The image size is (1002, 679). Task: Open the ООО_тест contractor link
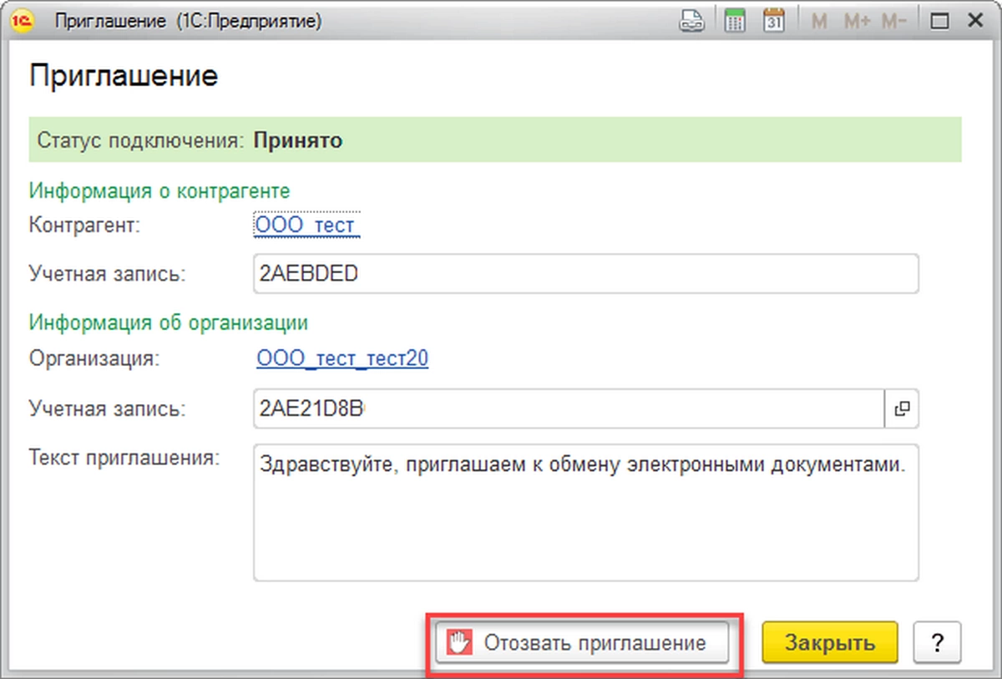coord(306,225)
